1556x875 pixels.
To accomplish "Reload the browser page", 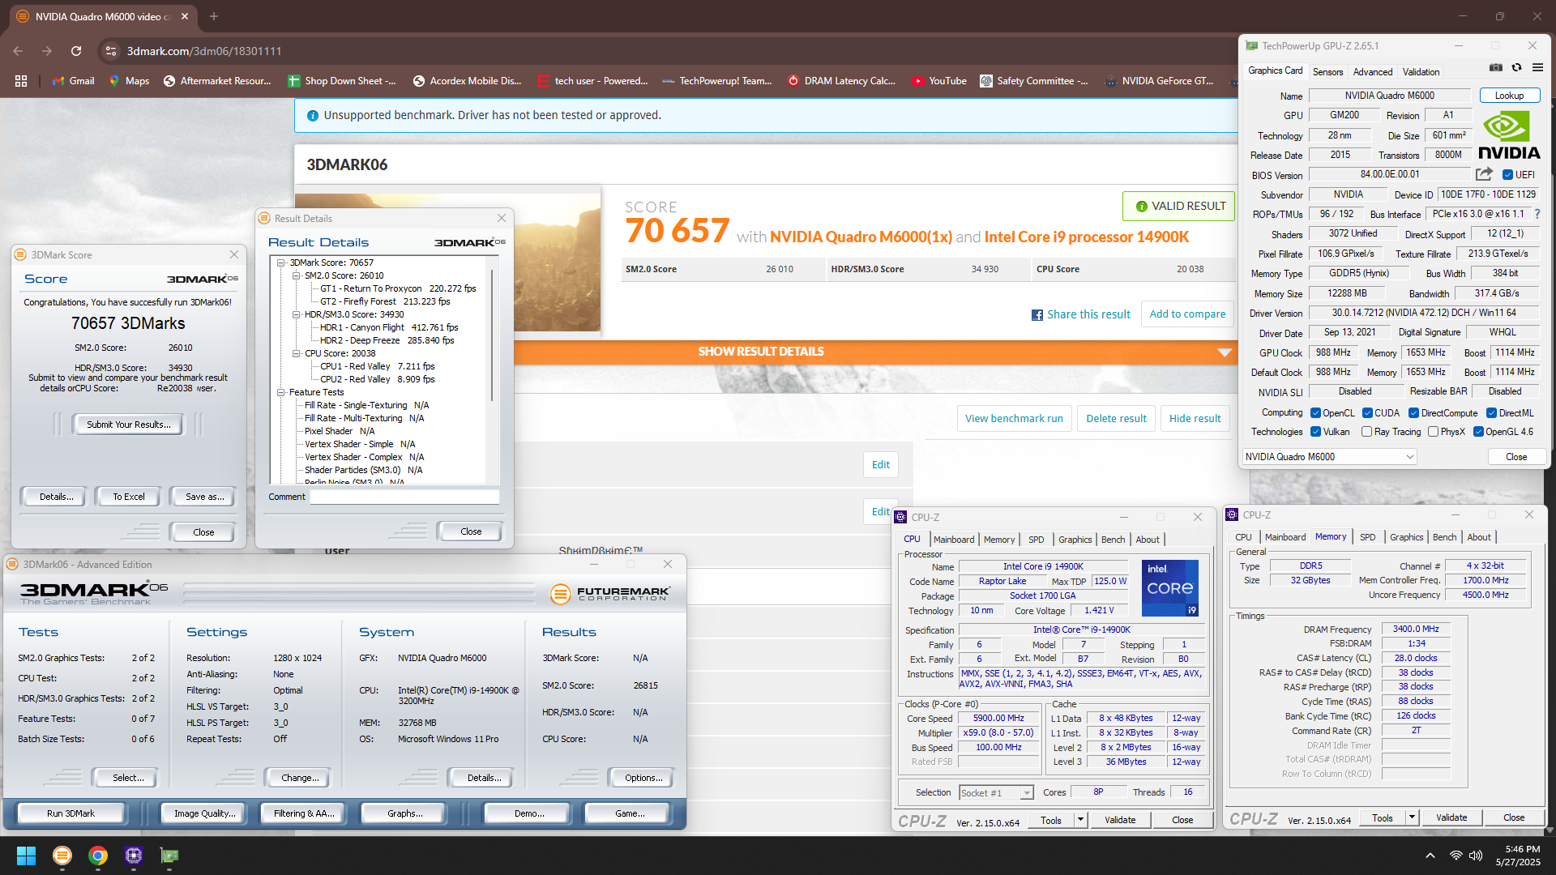I will (76, 51).
